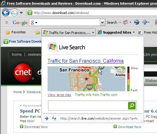Open Traffic for San Francisco, California link
This screenshot has height=134, width=157.
(85, 61)
